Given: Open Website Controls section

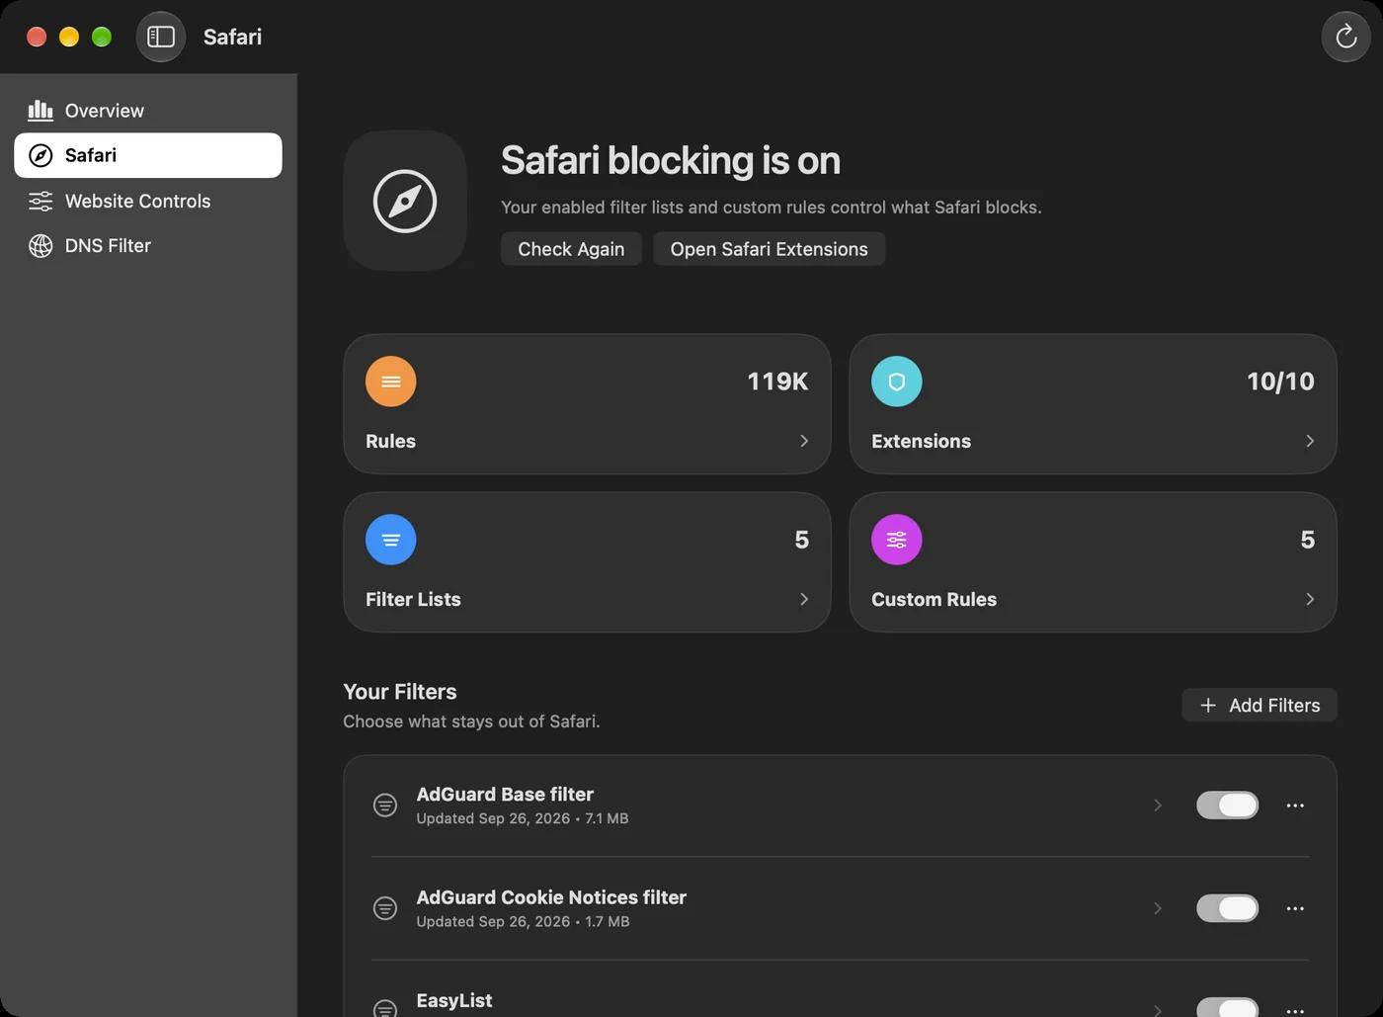Looking at the screenshot, I should (148, 201).
